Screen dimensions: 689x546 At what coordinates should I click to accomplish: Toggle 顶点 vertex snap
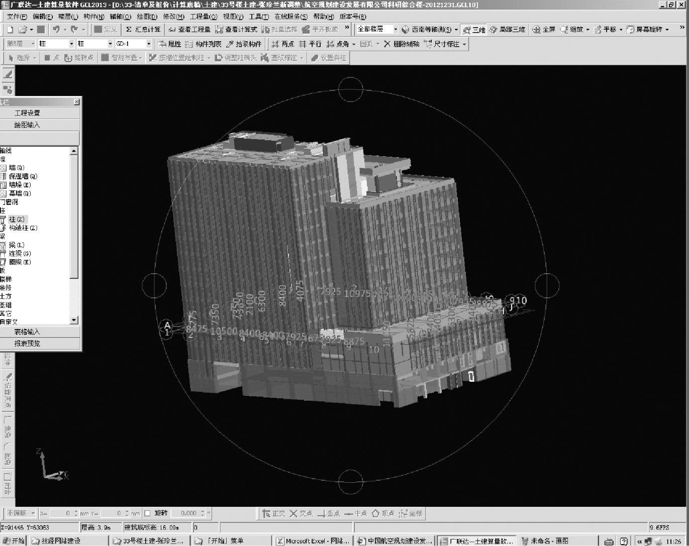click(383, 513)
